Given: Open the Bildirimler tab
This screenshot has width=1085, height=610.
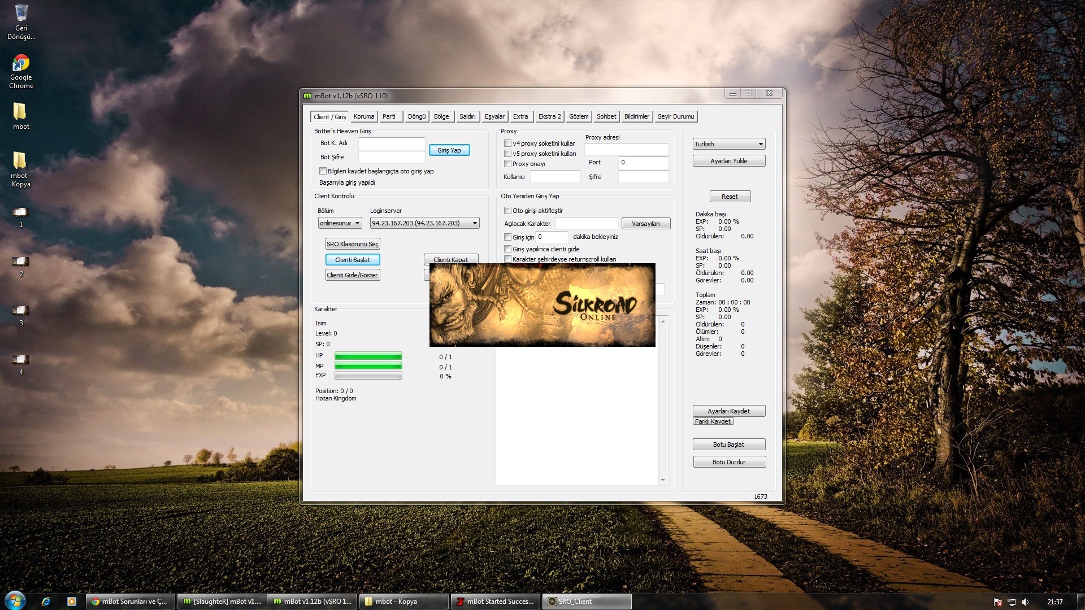Looking at the screenshot, I should click(x=637, y=117).
